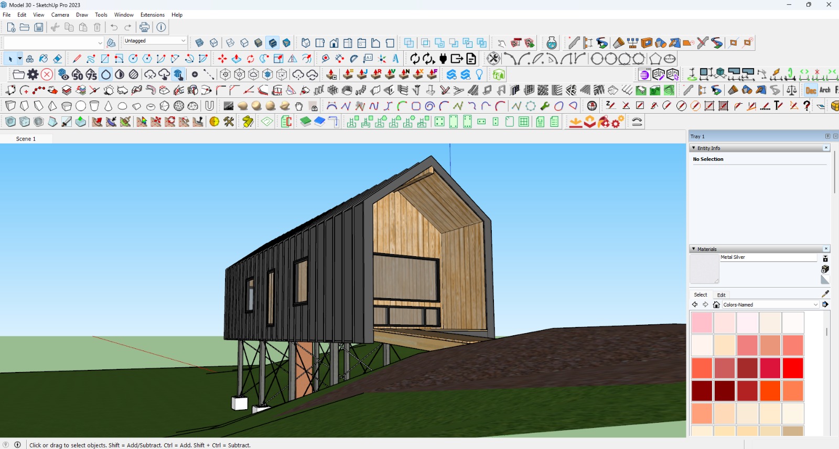The width and height of the screenshot is (839, 449).
Task: Toggle X-Ray face style
Action: tap(199, 43)
